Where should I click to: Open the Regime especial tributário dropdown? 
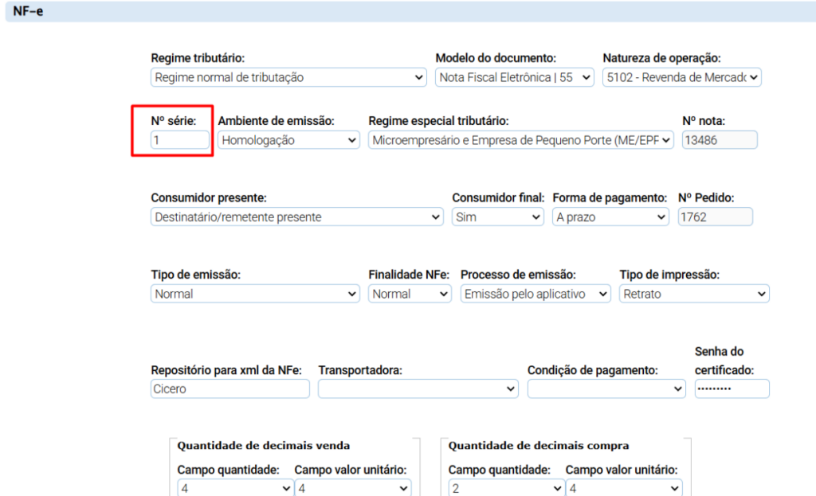click(521, 140)
